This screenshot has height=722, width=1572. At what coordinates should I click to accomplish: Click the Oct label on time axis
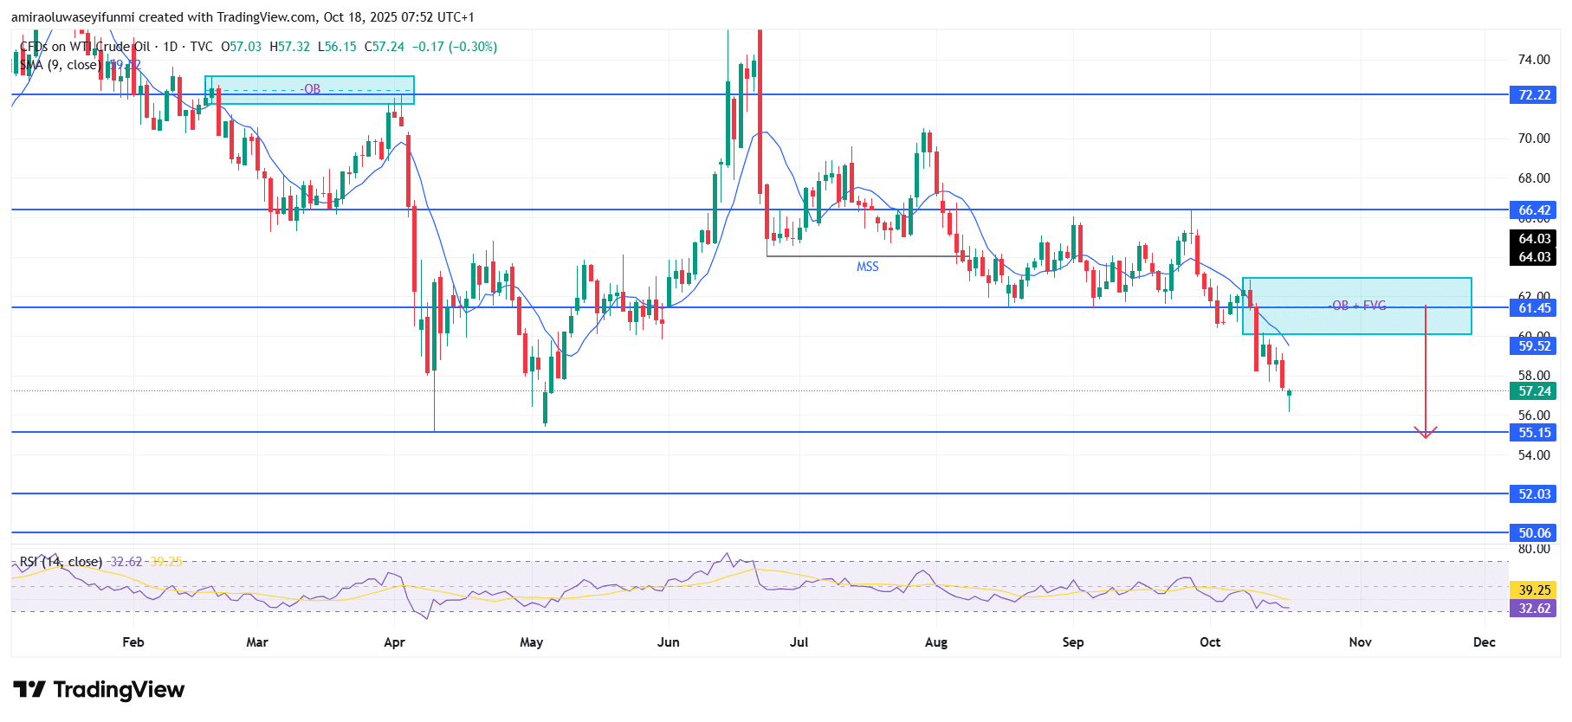pyautogui.click(x=1210, y=642)
